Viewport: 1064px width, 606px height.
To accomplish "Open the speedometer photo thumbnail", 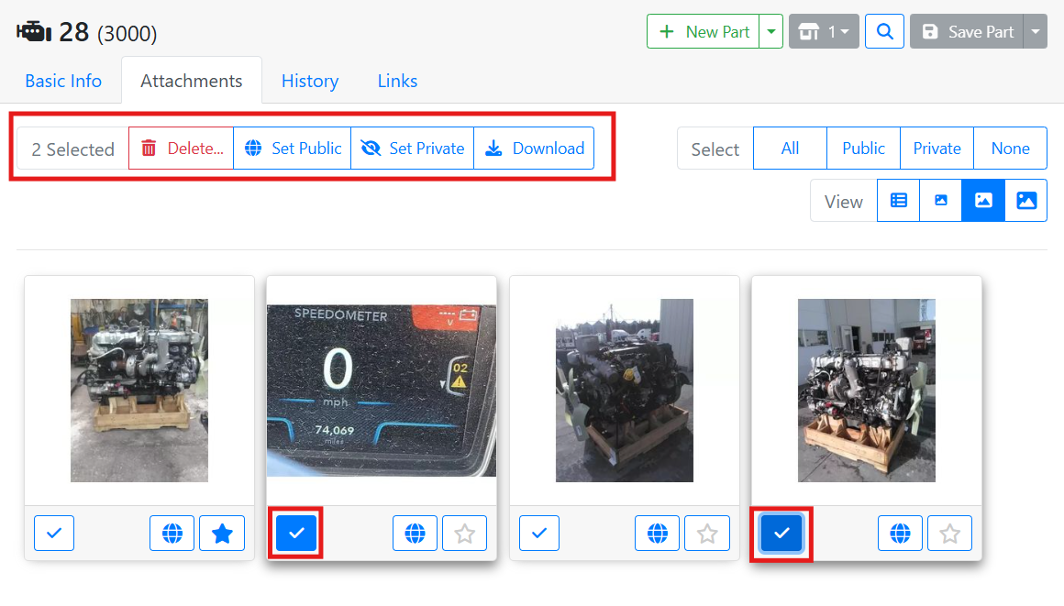I will coord(381,391).
